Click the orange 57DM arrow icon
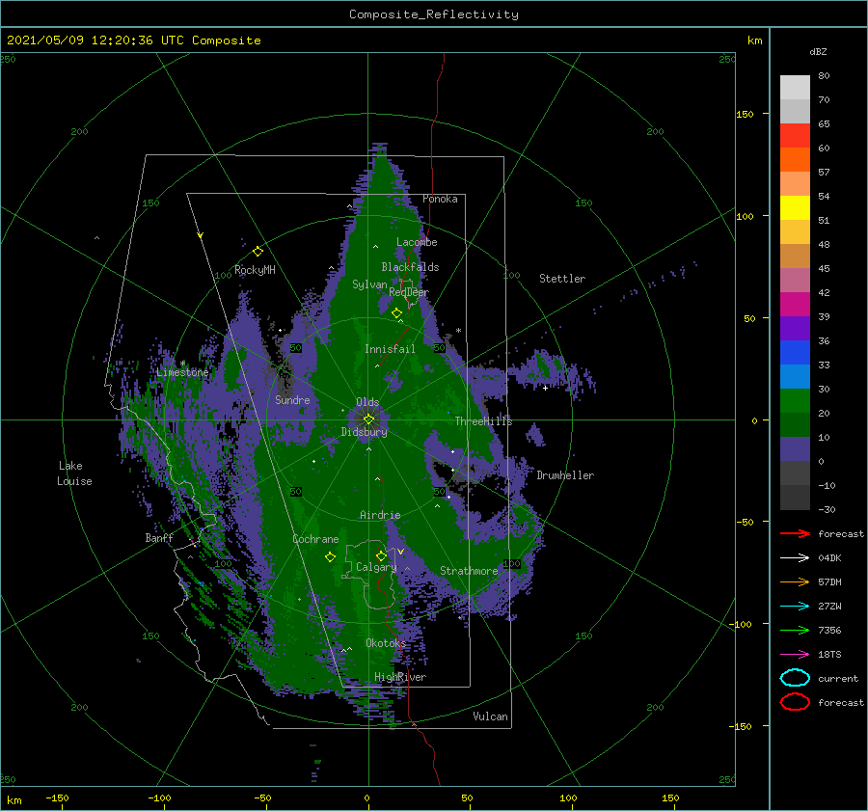The height and width of the screenshot is (811, 868). [795, 581]
